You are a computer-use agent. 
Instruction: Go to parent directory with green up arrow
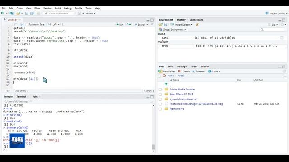click(167, 84)
